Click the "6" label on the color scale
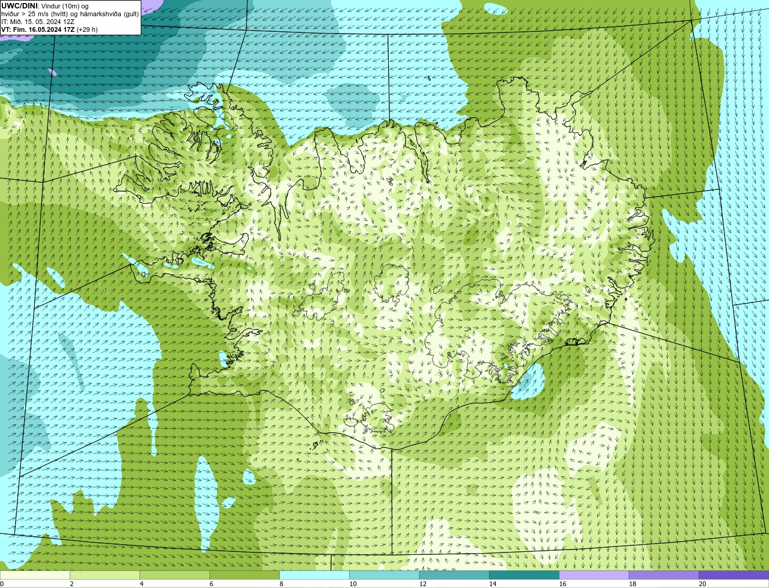This screenshot has height=588, width=769. tap(212, 584)
